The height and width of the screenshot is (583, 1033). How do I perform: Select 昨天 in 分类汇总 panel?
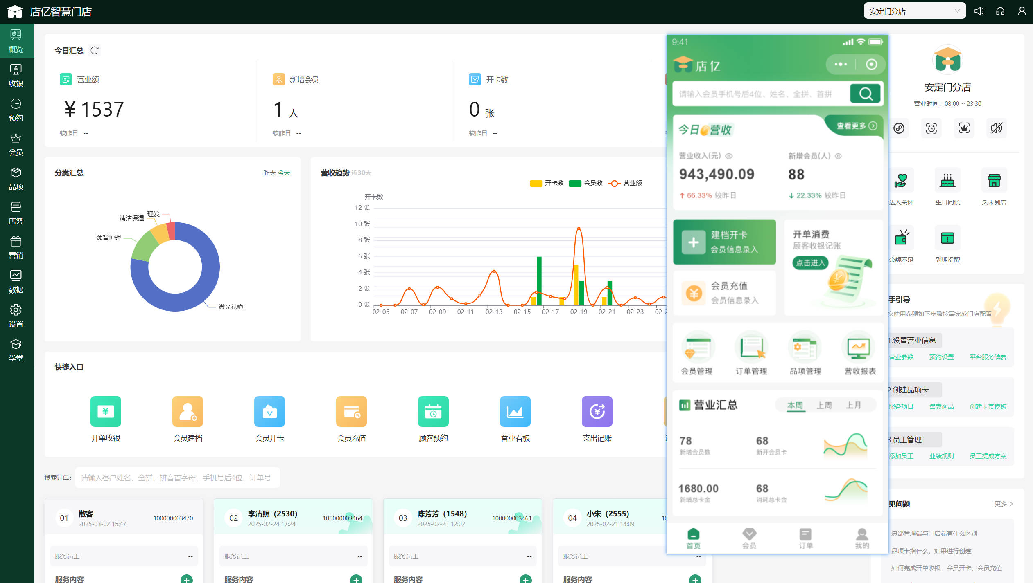[269, 173]
